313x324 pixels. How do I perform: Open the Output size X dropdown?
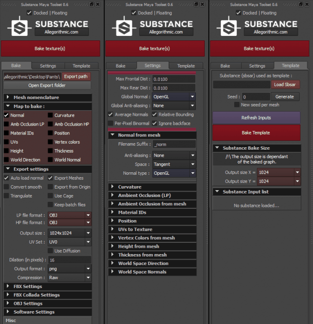(279, 172)
